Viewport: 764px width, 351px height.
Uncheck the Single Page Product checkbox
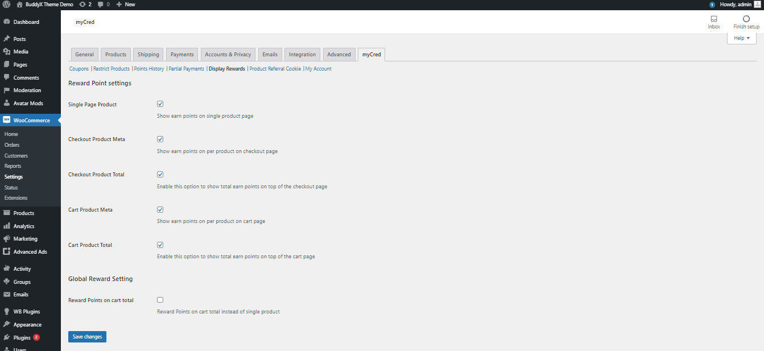(x=160, y=104)
